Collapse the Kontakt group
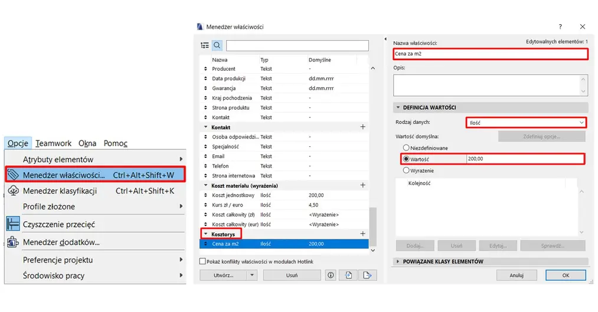The image size is (598, 312). (x=206, y=127)
